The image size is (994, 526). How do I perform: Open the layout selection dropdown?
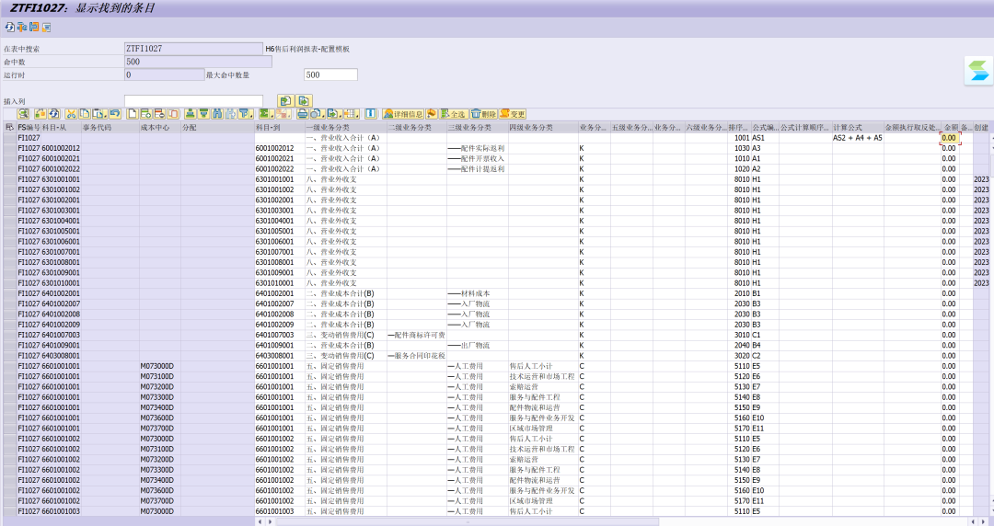point(352,114)
